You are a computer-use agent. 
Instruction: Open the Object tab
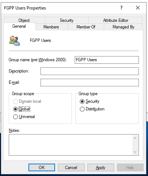point(24,20)
